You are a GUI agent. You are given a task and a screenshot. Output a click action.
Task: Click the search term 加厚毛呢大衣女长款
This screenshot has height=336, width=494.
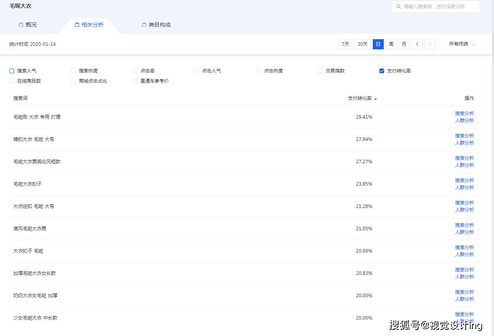coord(35,273)
